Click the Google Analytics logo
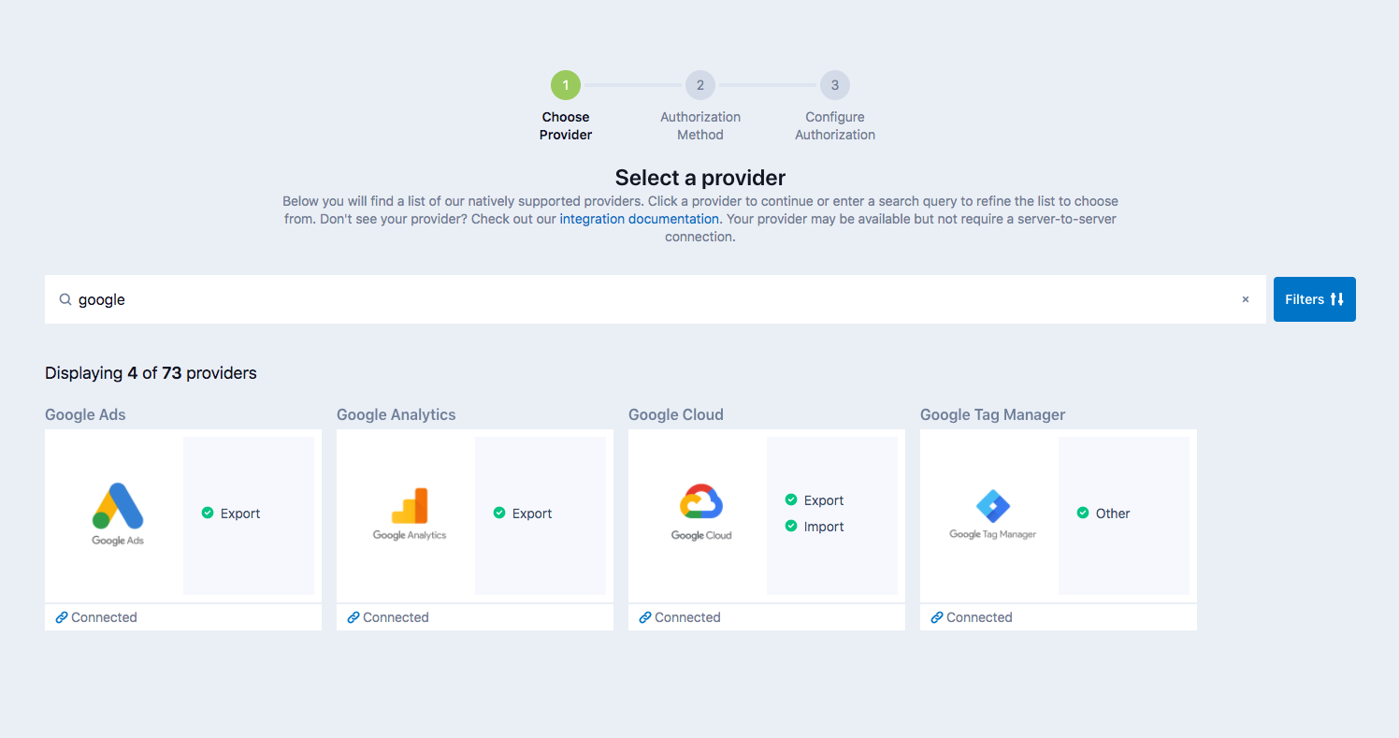 pyautogui.click(x=410, y=514)
